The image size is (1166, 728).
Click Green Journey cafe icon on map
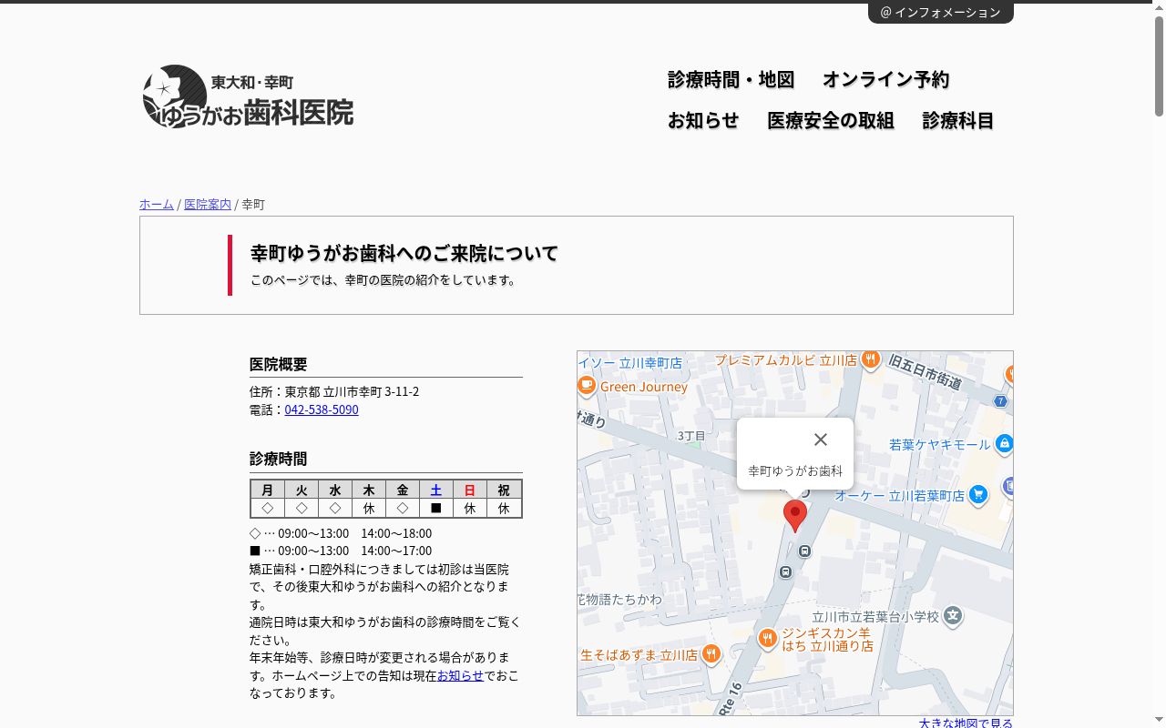[x=587, y=386]
